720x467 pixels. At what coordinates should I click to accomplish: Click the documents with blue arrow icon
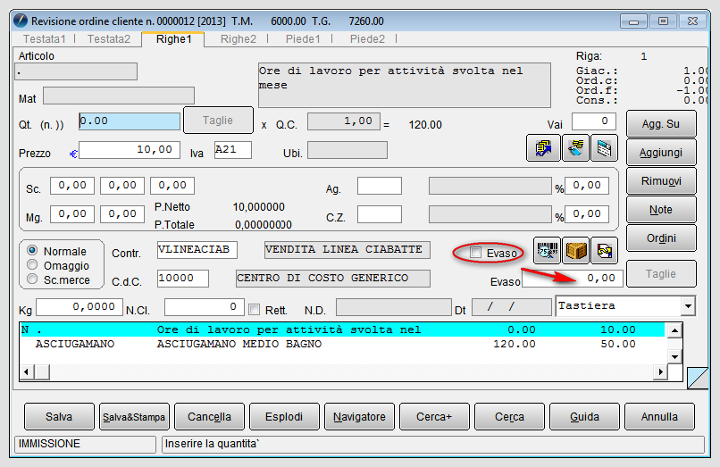(543, 148)
